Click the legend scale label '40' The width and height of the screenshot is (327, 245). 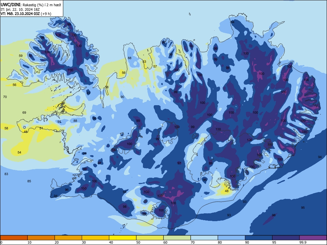point(111,242)
